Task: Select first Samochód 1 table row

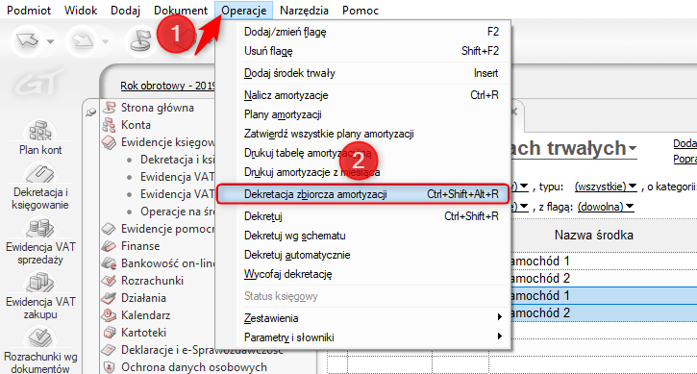Action: [x=604, y=262]
